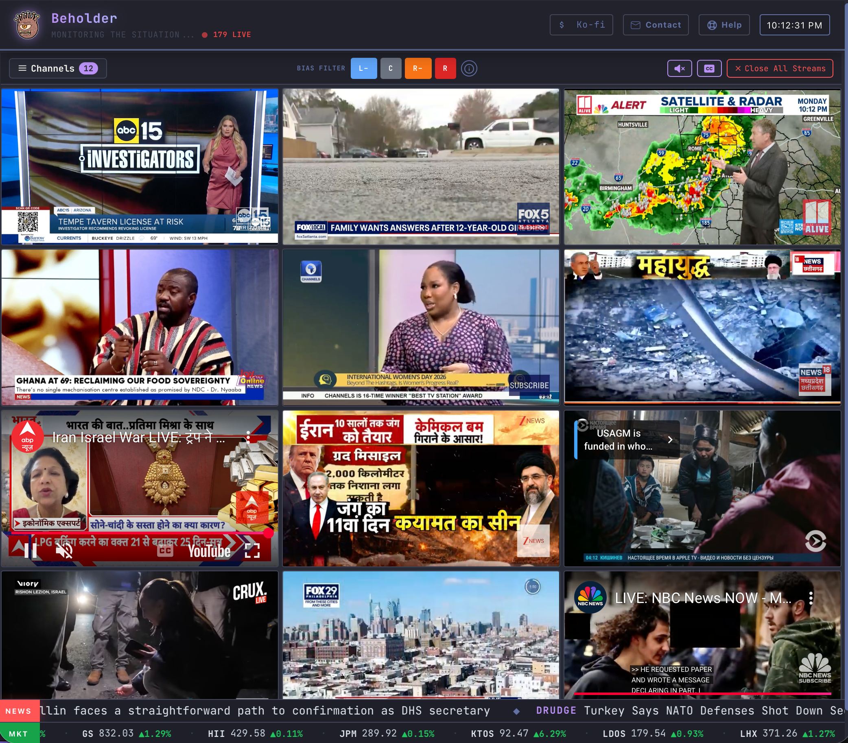
Task: Open the three-dot menu on the NBC News stream
Action: [x=811, y=598]
